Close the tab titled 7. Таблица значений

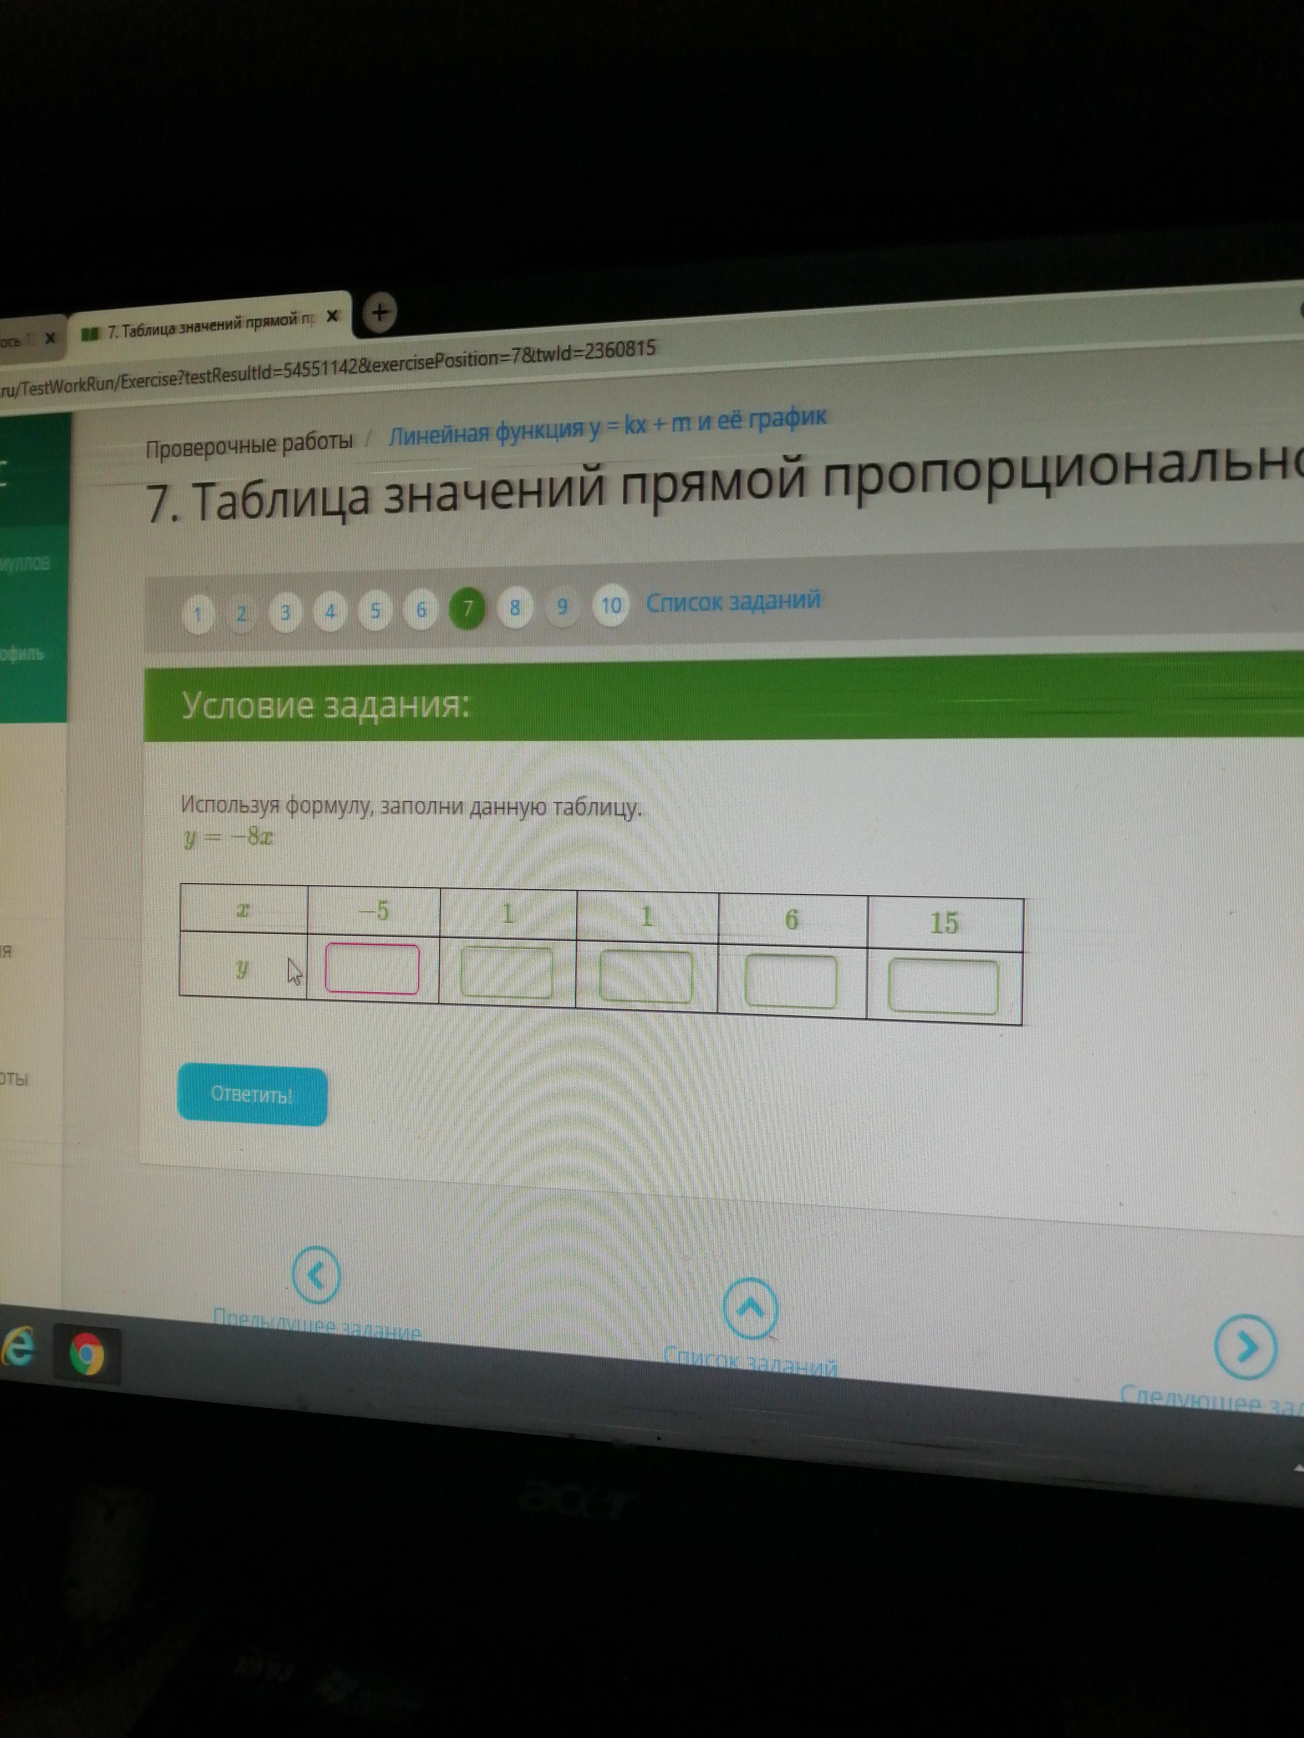[x=333, y=317]
